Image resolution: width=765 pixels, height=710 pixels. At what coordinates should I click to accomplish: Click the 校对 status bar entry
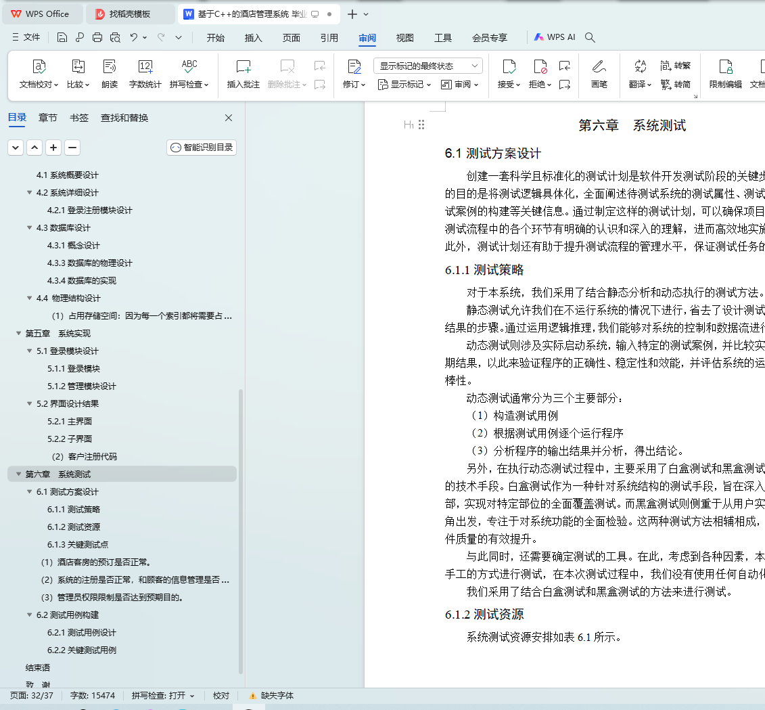pos(221,695)
